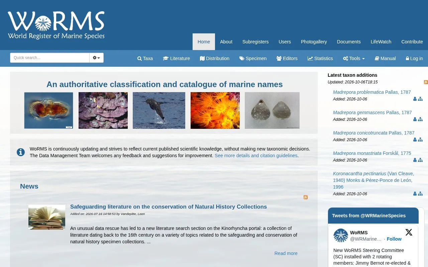Image resolution: width=428 pixels, height=267 pixels.
Task: Click the WoRMS avatar in the tweet
Action: click(x=341, y=236)
